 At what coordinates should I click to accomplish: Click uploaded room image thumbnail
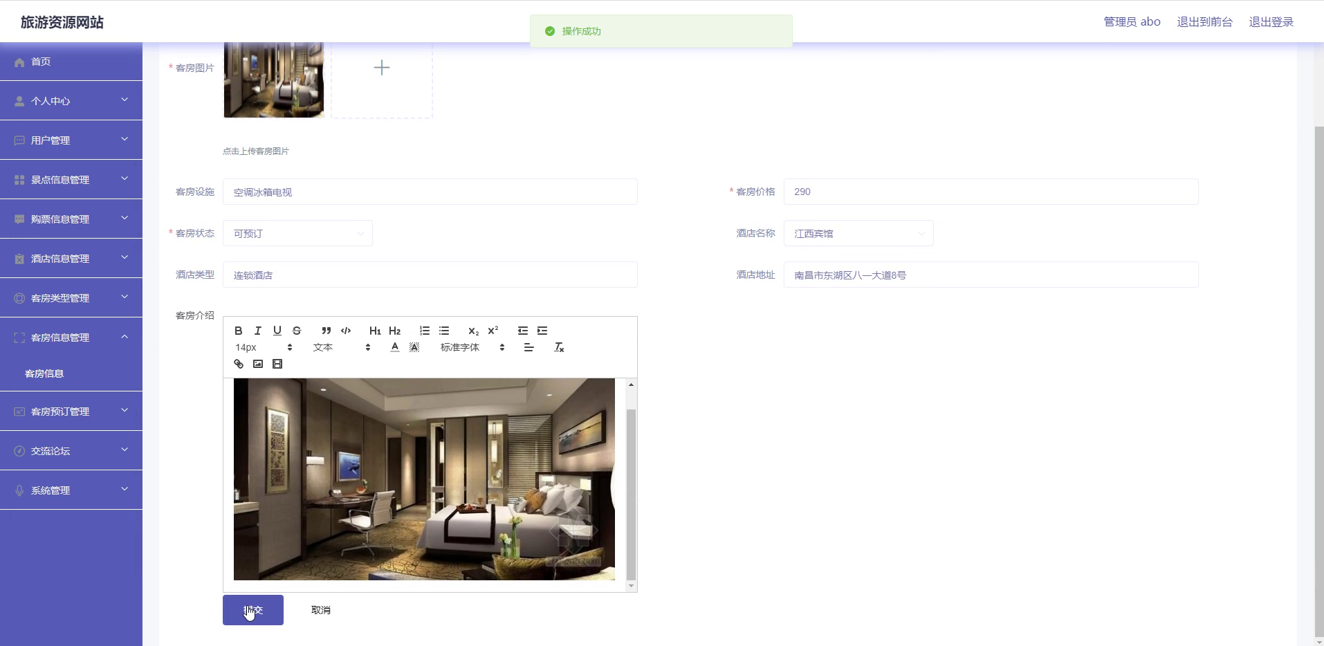[x=274, y=80]
